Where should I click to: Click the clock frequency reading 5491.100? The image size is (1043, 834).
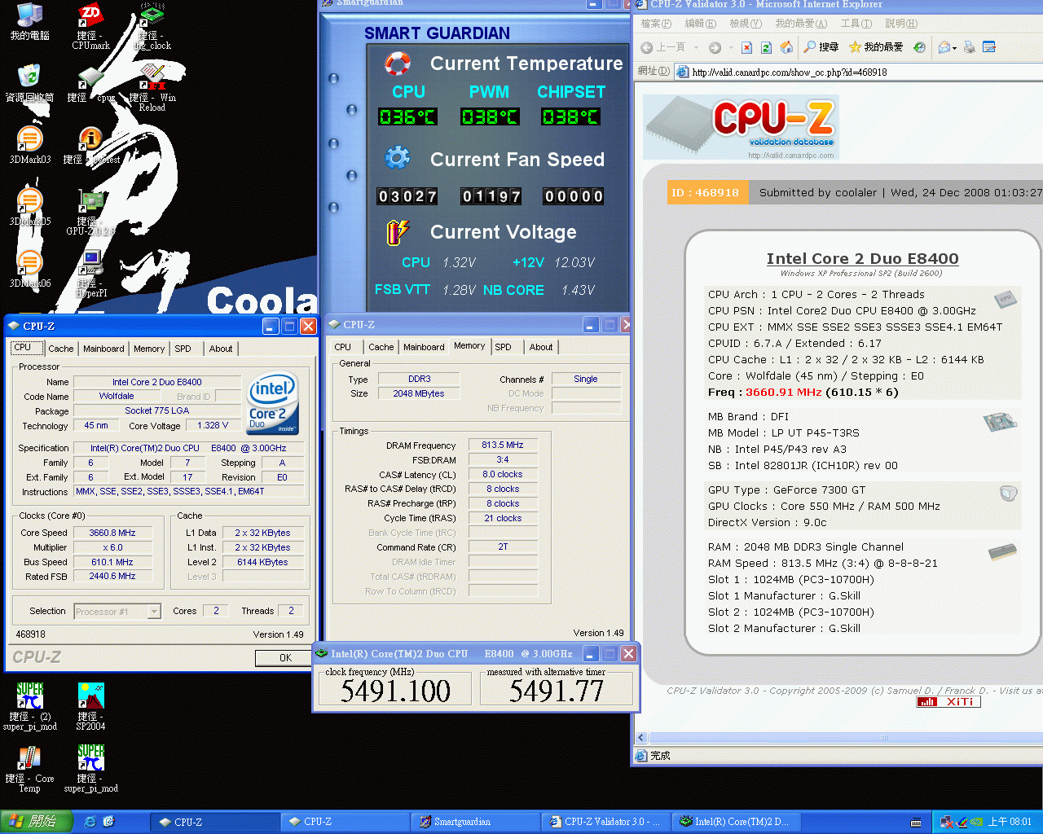click(395, 691)
